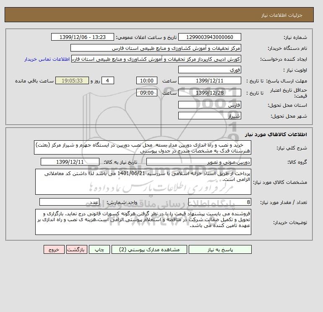Click the remaining time counter 19:05:33
This screenshot has height=312, width=323.
(72, 81)
